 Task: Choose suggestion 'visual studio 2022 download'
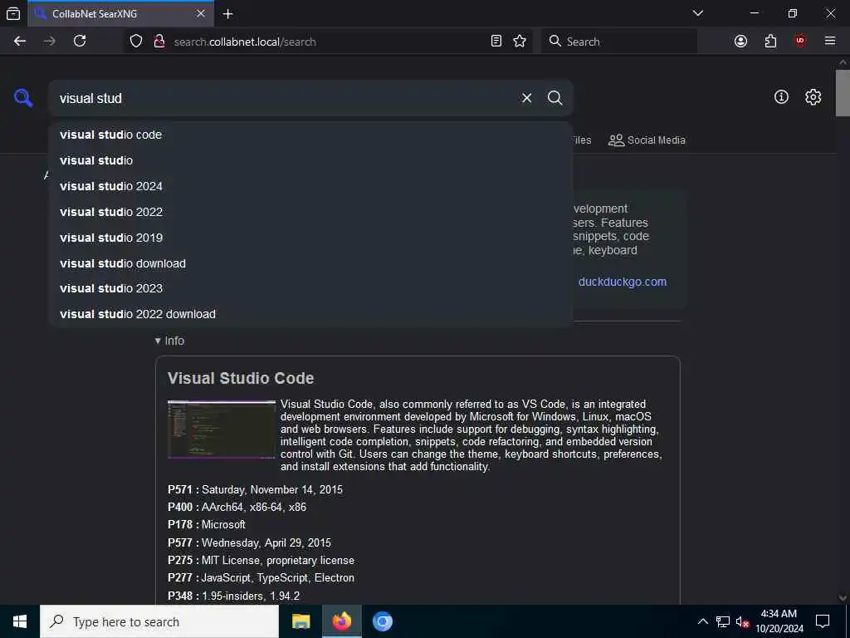(310, 314)
